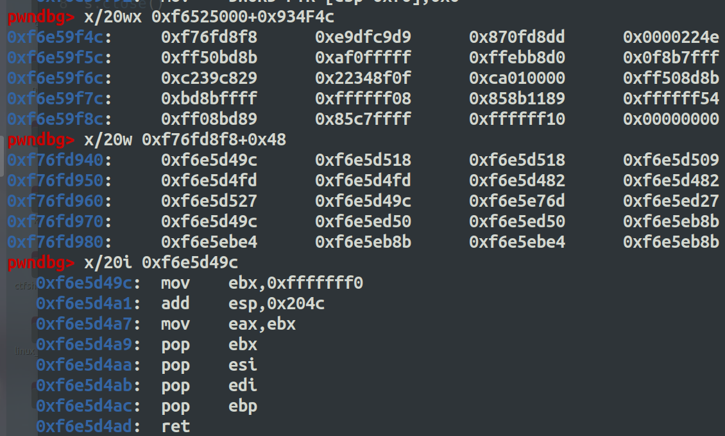Click the terminal scrollbar handle on left edge
Viewport: 725px width, 436px height.
(x=3, y=156)
